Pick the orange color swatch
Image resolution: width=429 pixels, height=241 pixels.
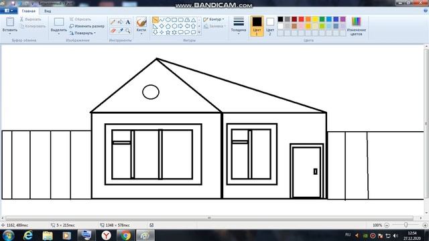point(308,19)
